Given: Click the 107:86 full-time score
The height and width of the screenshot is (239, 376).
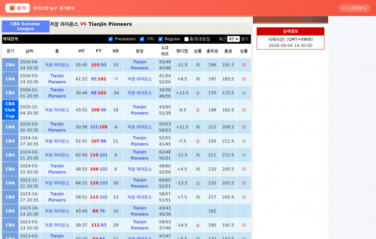Looking at the screenshot, I should coord(99,141).
